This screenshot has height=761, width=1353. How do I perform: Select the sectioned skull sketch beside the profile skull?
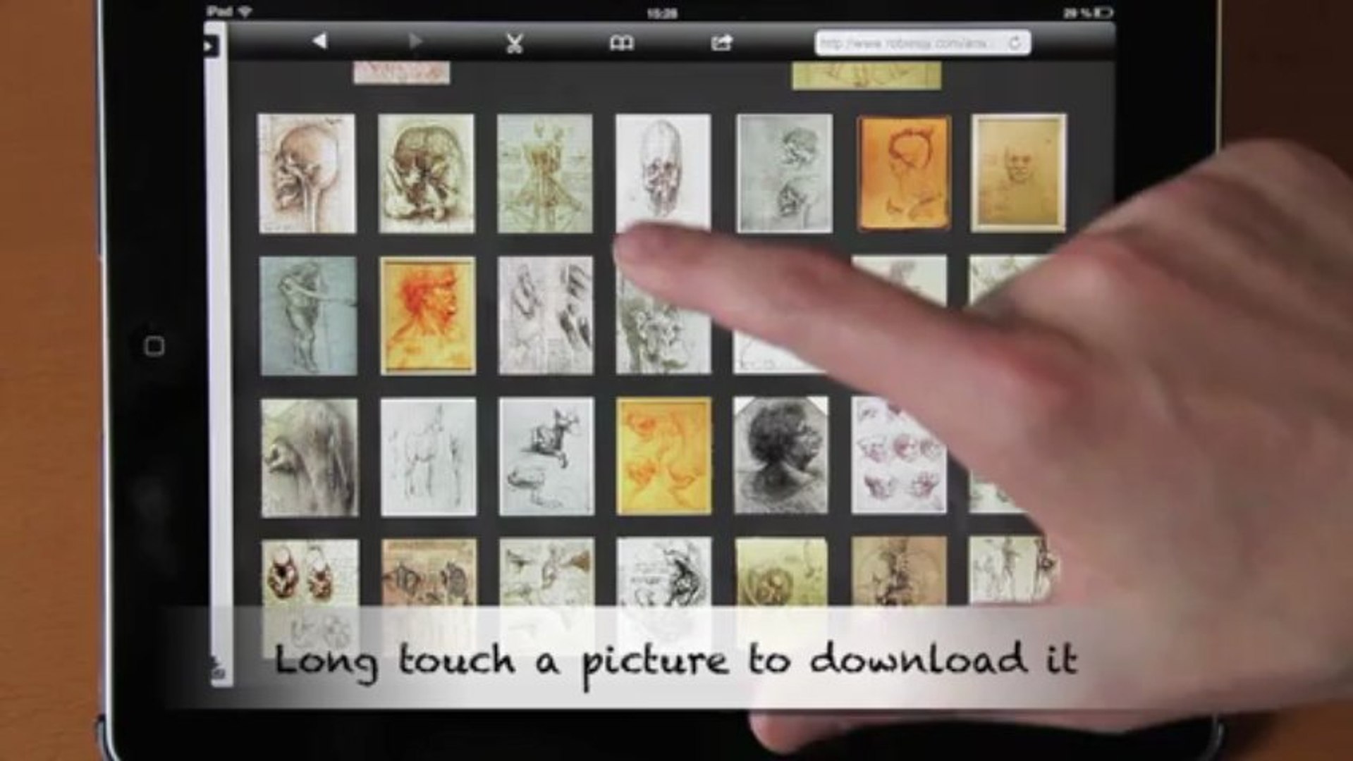[427, 173]
